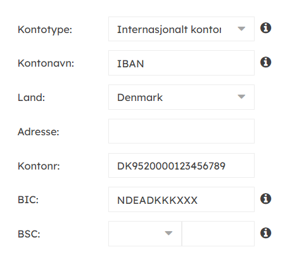Click the Kontonavn field containing IBAN
The image size is (292, 254).
(181, 63)
